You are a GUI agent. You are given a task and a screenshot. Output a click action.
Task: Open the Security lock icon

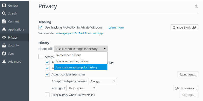4,46
